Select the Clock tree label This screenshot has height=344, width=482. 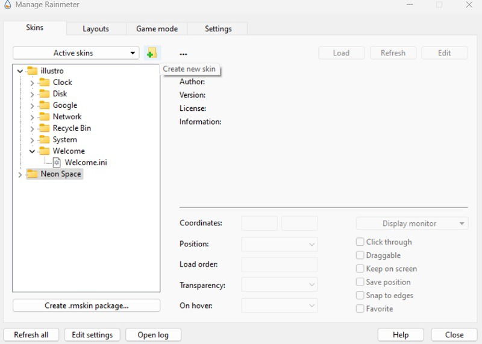63,82
